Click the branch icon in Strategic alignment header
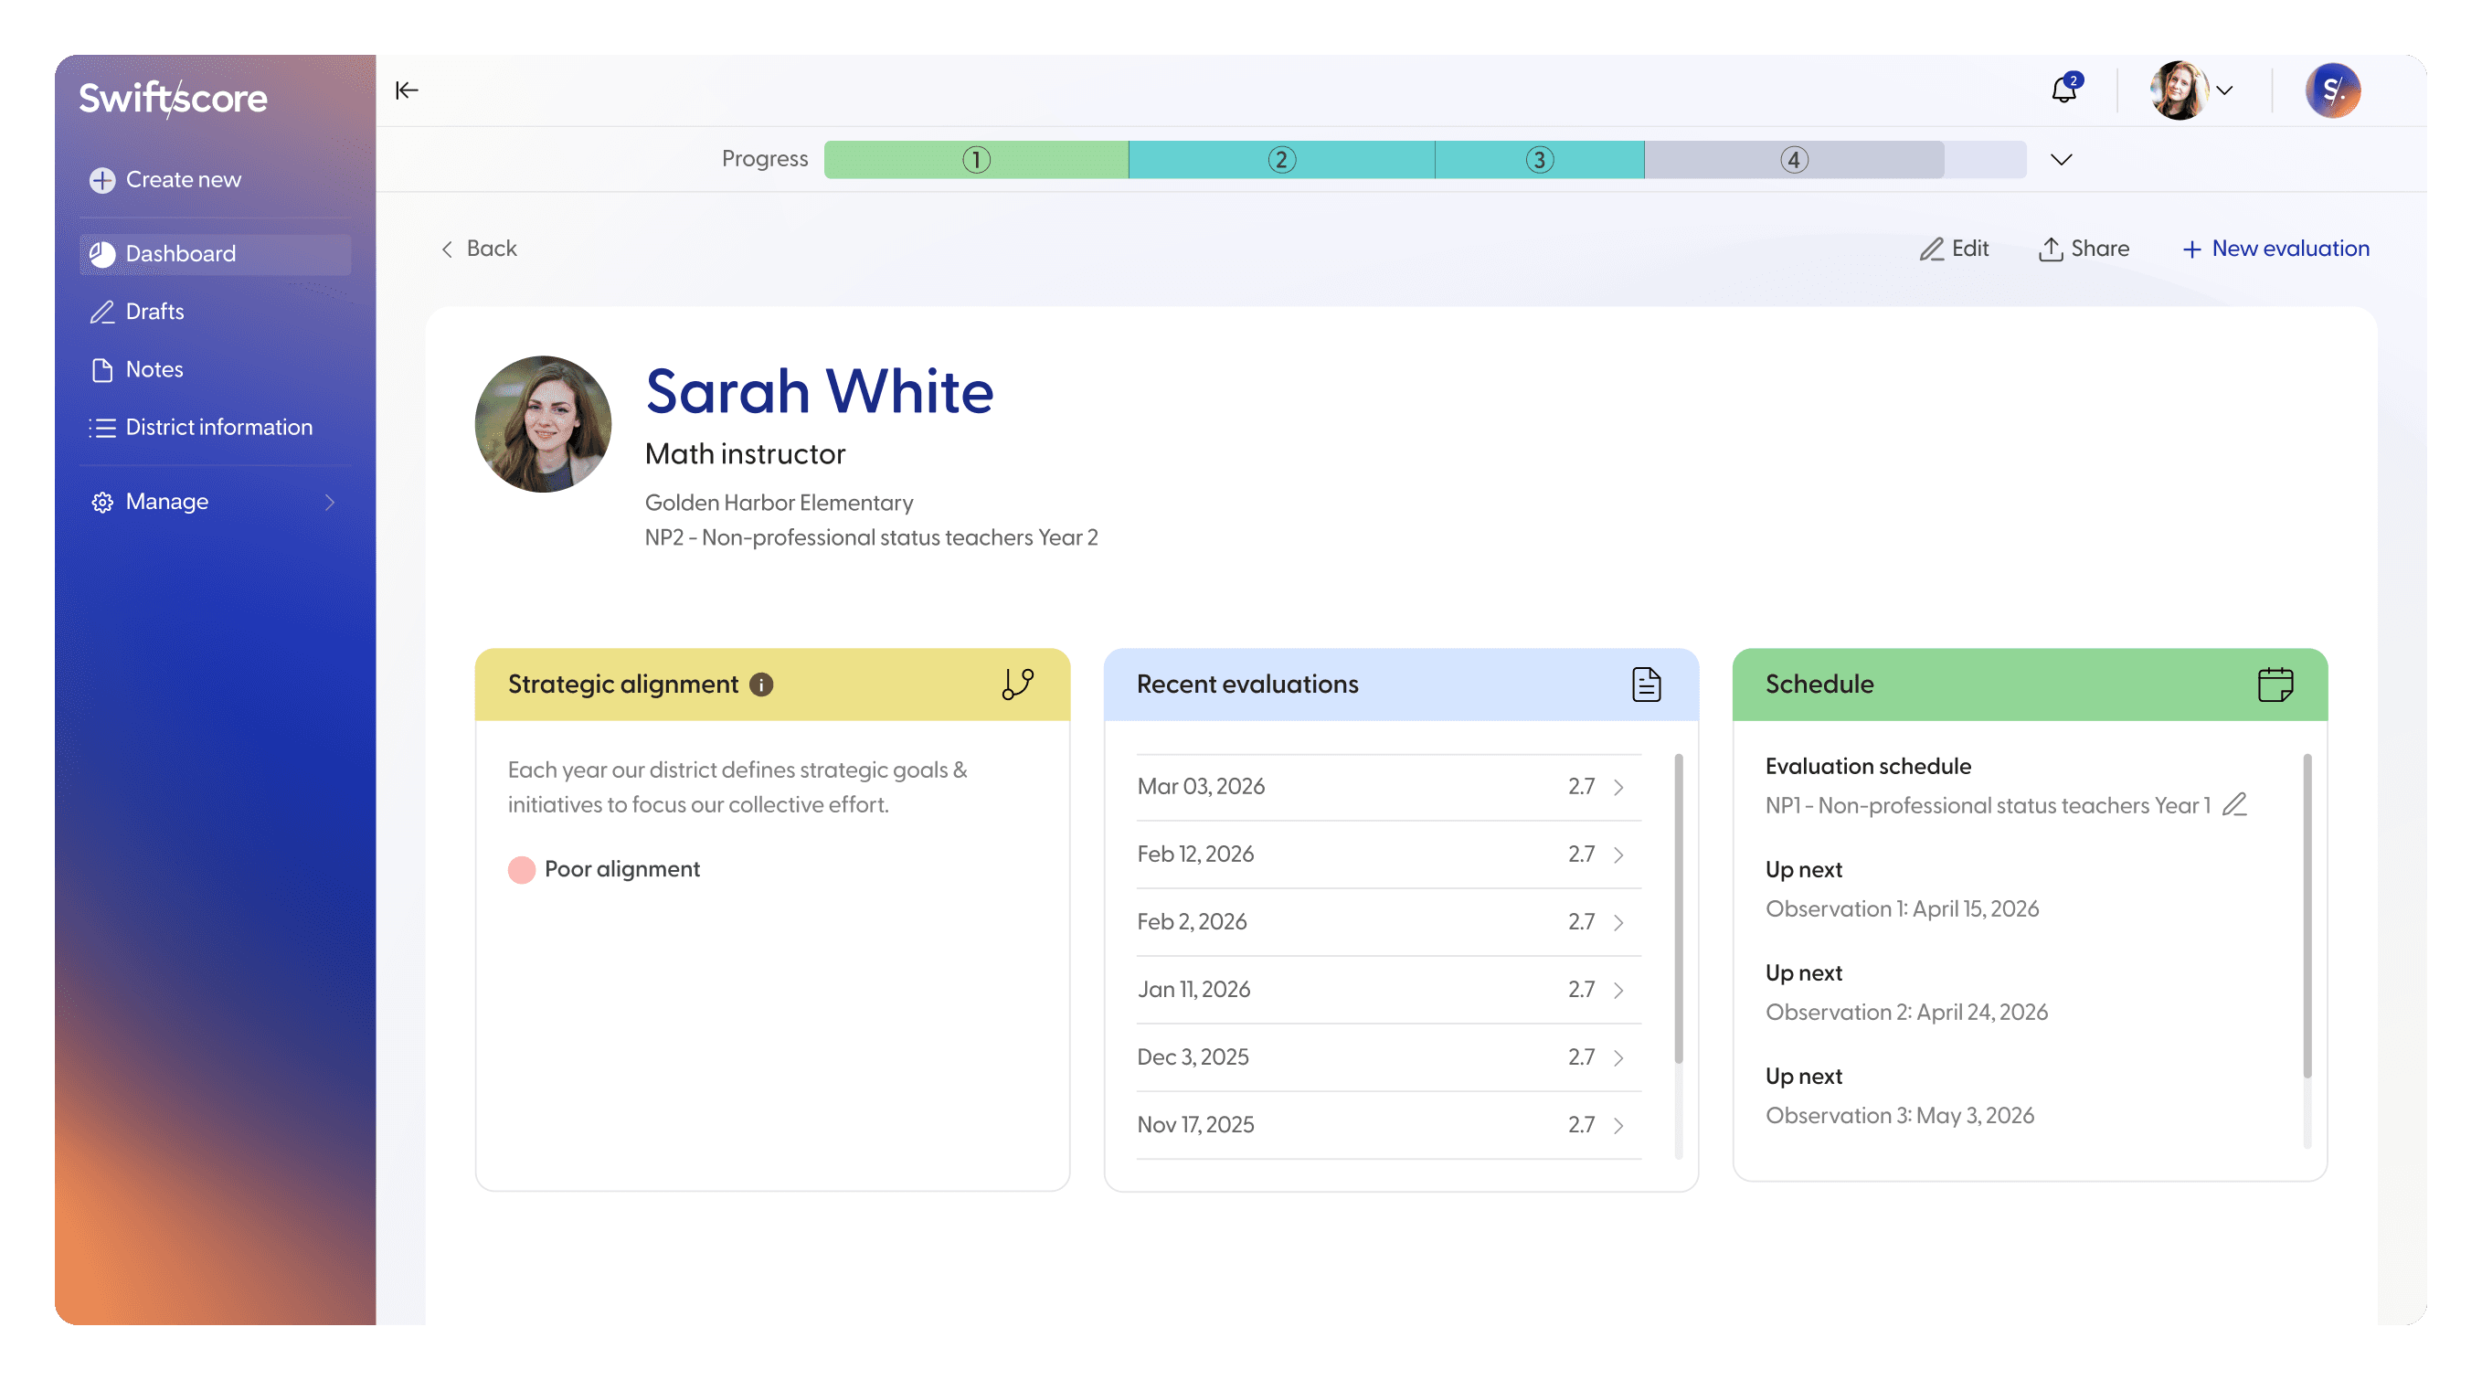The width and height of the screenshot is (2482, 1380). tap(1017, 685)
